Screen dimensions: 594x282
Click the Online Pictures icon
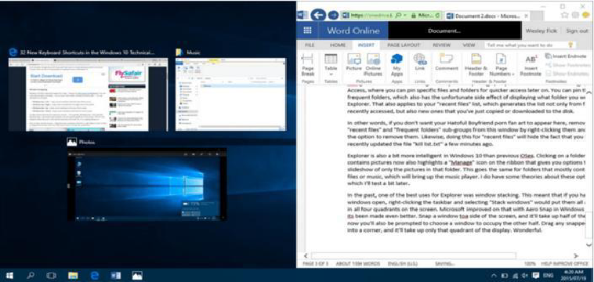pos(373,65)
